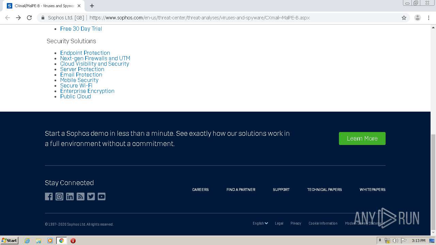Open Next-gen Firewalls and UTM link
The width and height of the screenshot is (436, 245).
[x=95, y=58]
